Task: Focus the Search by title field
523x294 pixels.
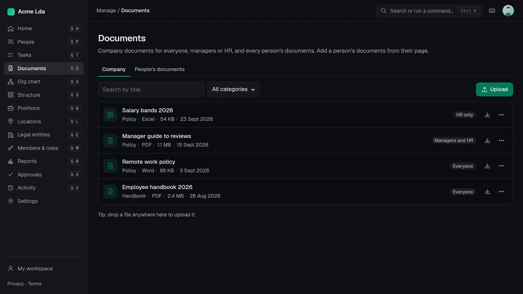Action: tap(151, 89)
